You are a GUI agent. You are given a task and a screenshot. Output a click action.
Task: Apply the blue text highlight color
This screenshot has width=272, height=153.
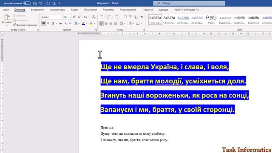[x=83, y=23]
